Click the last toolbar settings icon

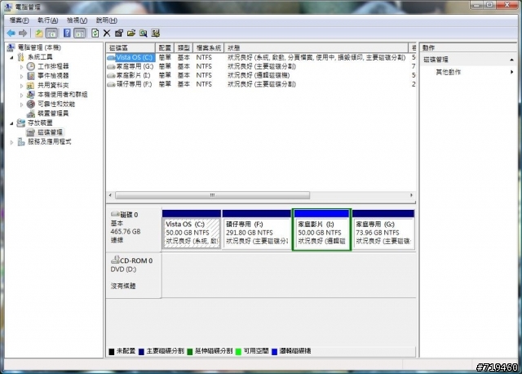[156, 33]
